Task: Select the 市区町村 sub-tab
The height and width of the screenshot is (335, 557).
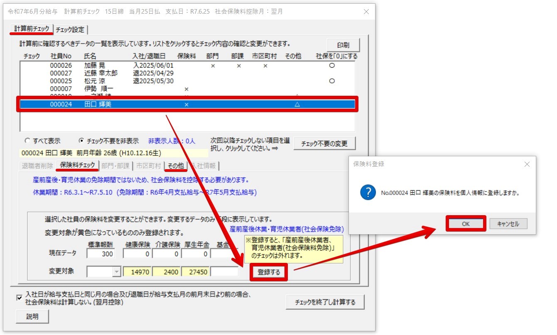Action: (150, 165)
